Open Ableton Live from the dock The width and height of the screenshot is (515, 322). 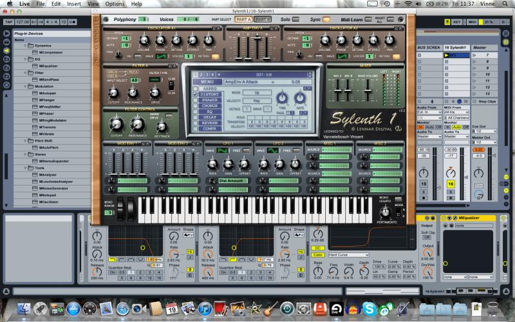click(x=336, y=309)
